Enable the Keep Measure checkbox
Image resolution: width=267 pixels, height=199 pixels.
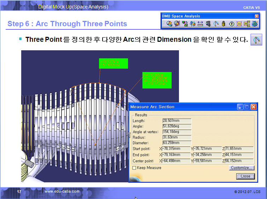pos(134,168)
